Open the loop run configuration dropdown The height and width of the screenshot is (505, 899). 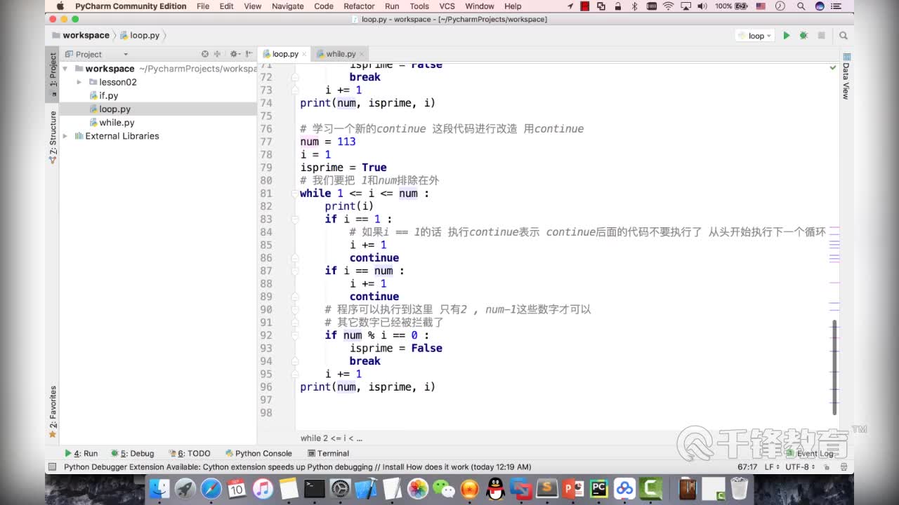tap(756, 35)
